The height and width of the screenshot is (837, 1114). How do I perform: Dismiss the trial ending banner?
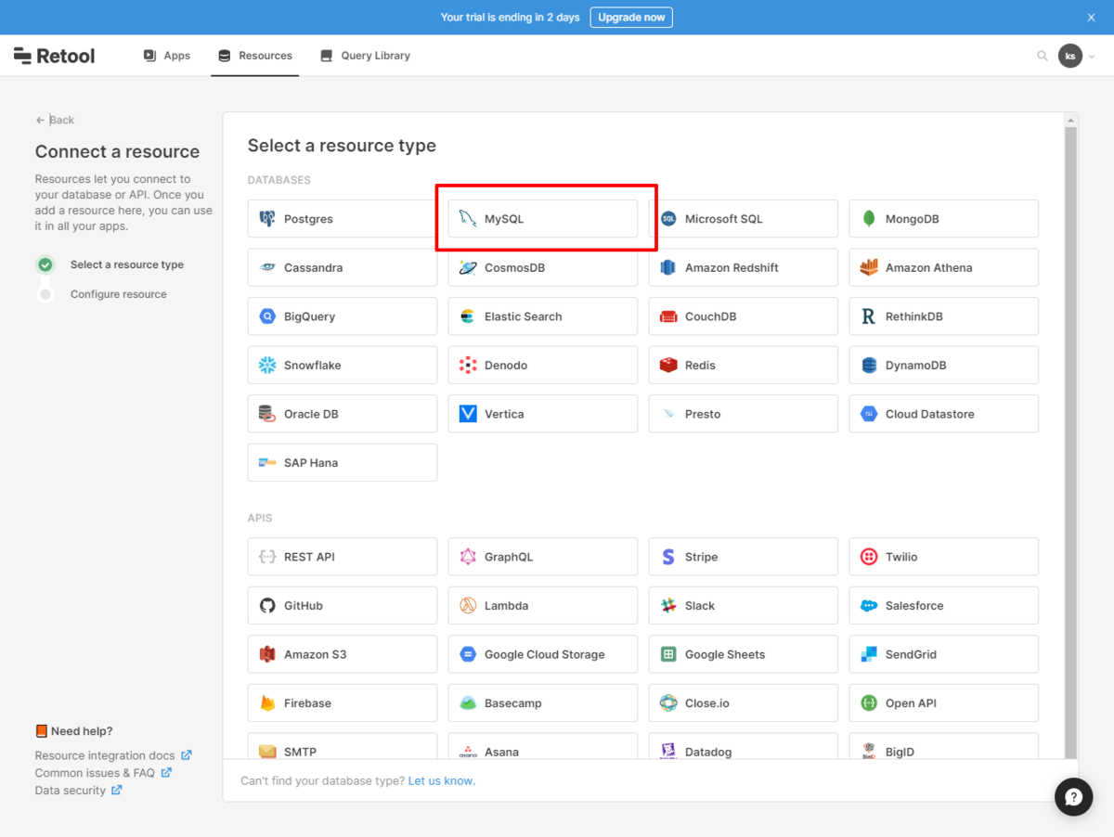point(1092,18)
